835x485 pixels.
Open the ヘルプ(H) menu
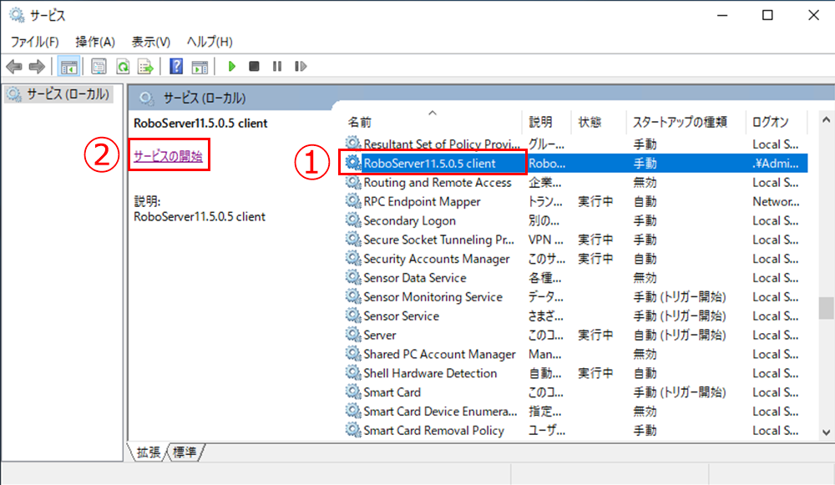tap(210, 42)
